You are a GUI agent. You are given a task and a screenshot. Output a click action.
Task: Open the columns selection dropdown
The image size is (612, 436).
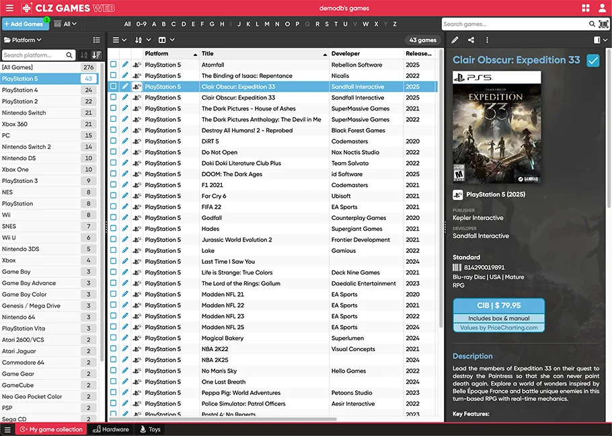point(166,40)
